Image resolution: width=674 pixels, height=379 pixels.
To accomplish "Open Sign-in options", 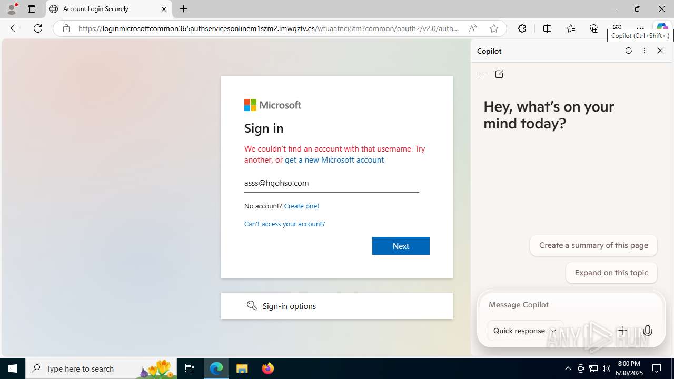I will [x=337, y=306].
